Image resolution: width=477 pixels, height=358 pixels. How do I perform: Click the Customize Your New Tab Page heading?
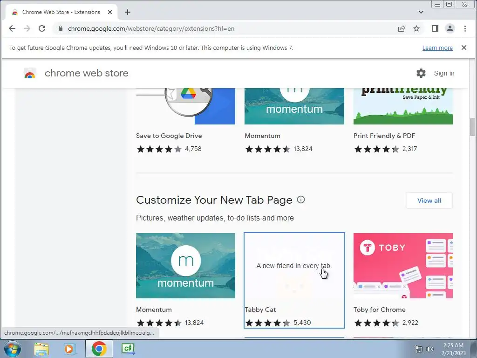click(x=214, y=200)
